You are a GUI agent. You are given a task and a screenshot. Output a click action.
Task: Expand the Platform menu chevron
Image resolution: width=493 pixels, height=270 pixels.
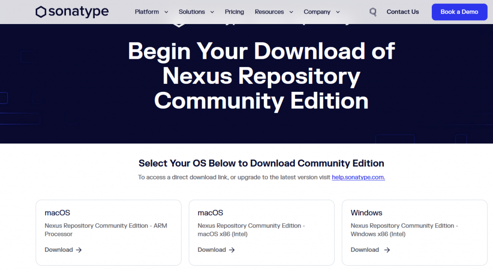pyautogui.click(x=166, y=12)
